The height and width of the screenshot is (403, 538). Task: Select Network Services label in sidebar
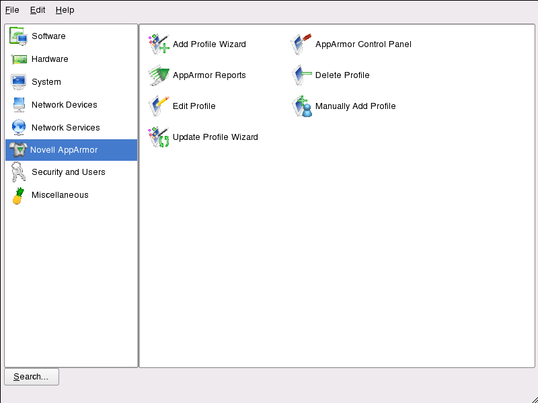65,128
